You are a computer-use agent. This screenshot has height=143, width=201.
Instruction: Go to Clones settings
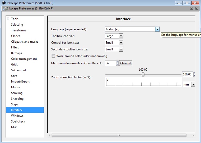tap(16, 36)
